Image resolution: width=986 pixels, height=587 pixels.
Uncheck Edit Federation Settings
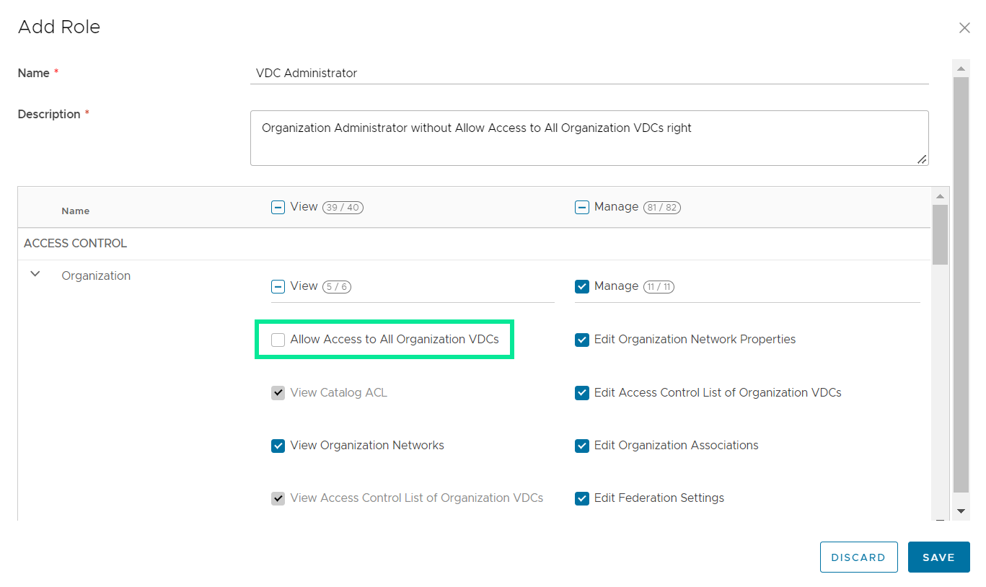(582, 498)
